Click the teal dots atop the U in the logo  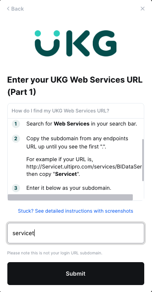[x=47, y=34]
